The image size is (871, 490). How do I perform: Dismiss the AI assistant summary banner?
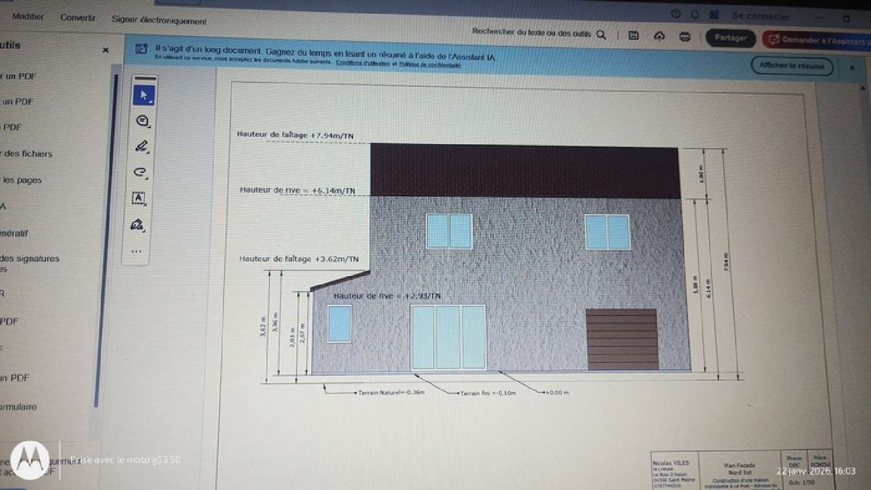point(852,68)
